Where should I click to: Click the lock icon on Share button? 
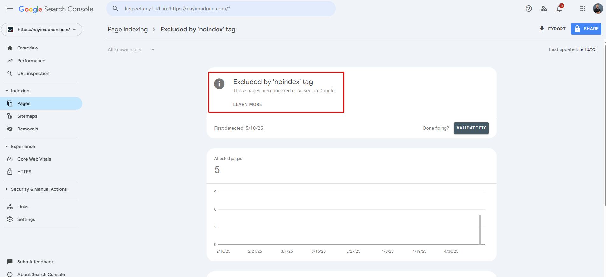(x=577, y=29)
